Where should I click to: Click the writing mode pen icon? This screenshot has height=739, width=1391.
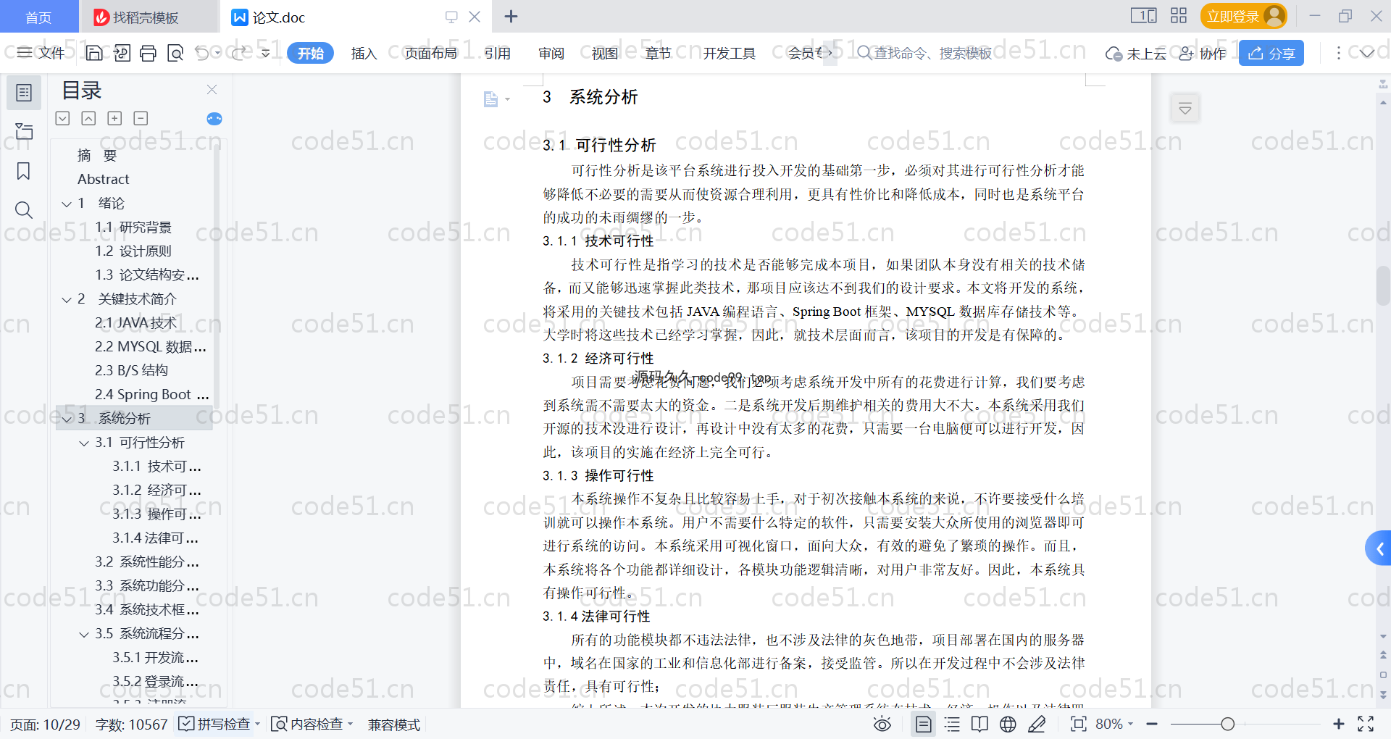point(1037,724)
